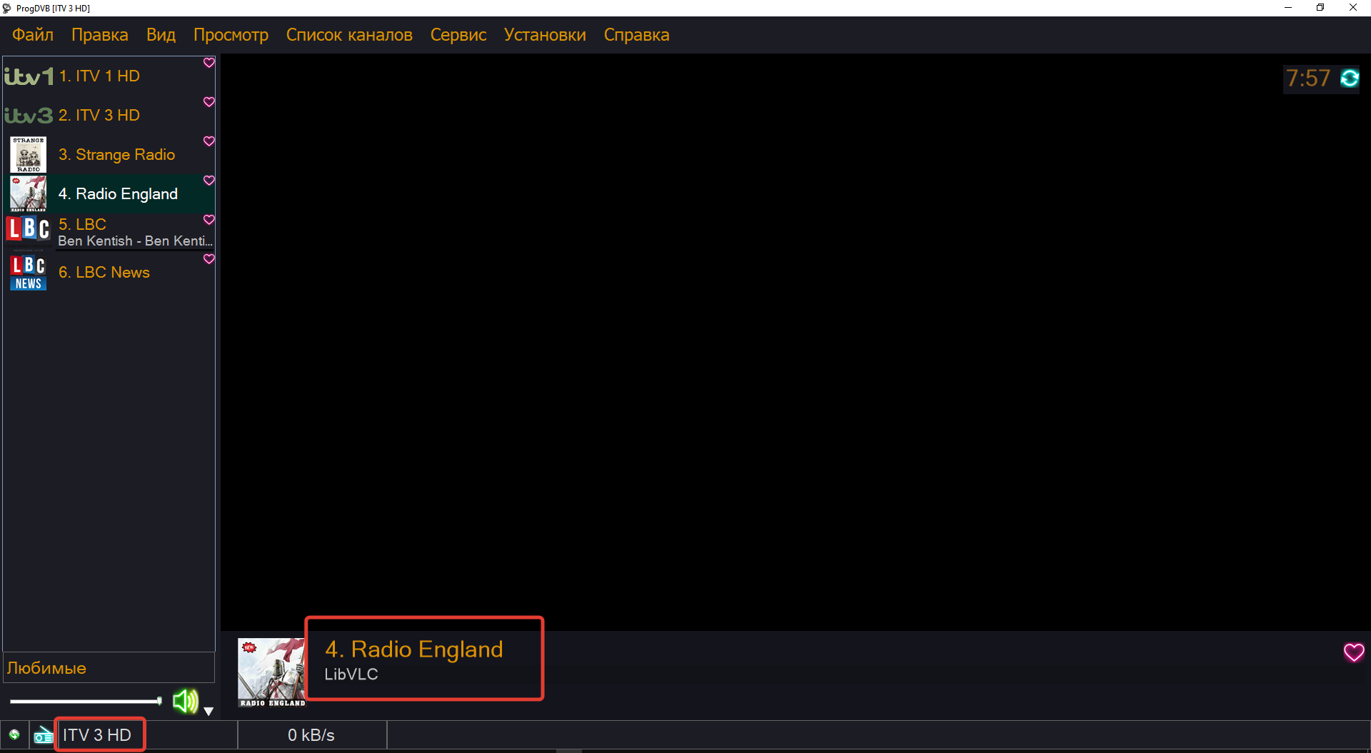This screenshot has height=753, width=1371.
Task: Toggle favorite heart on LBC News
Action: click(209, 259)
